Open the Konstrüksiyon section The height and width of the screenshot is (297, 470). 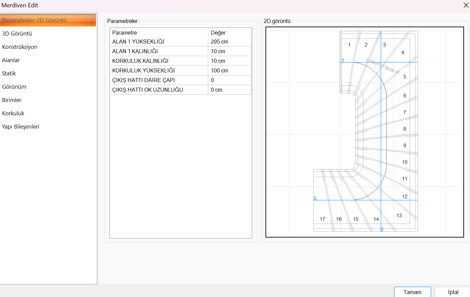[20, 47]
